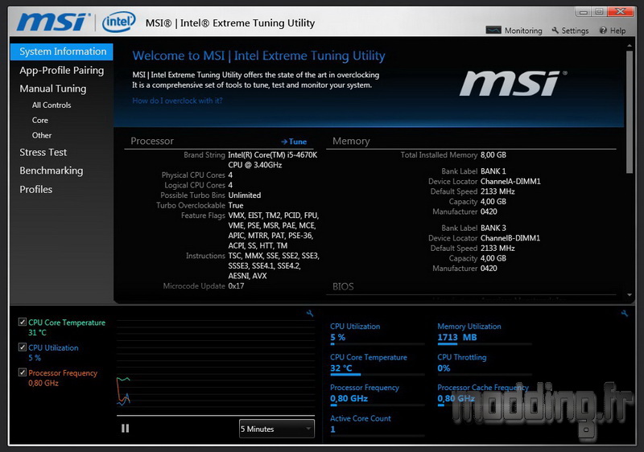Click the MSI logo in header

click(x=53, y=22)
